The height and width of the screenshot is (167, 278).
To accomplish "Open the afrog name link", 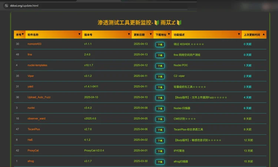I will [x=31, y=161].
